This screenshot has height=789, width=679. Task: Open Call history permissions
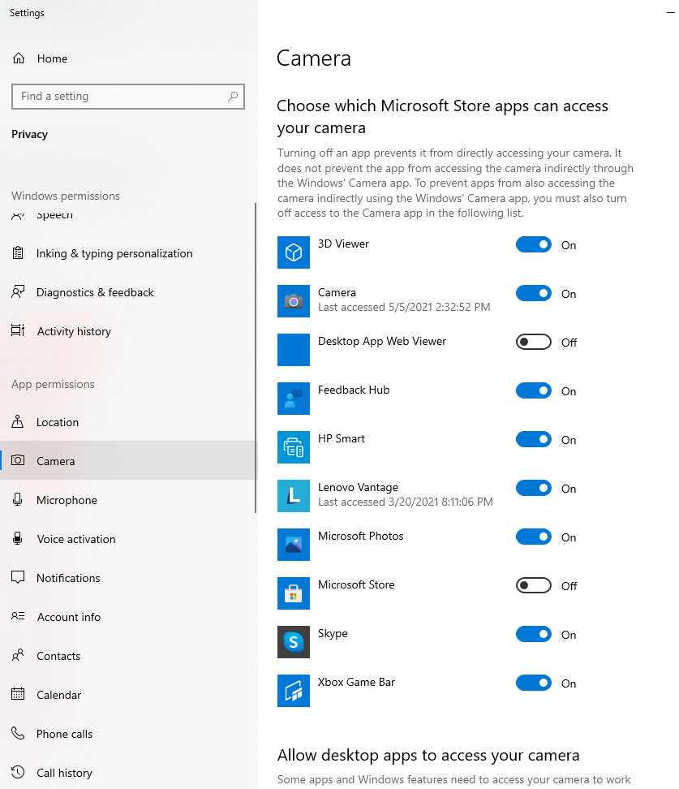pos(128,772)
